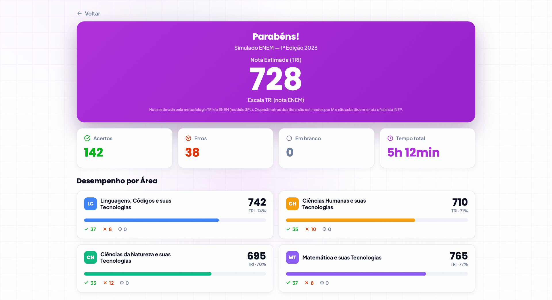Click the green CN area badge

click(90, 257)
